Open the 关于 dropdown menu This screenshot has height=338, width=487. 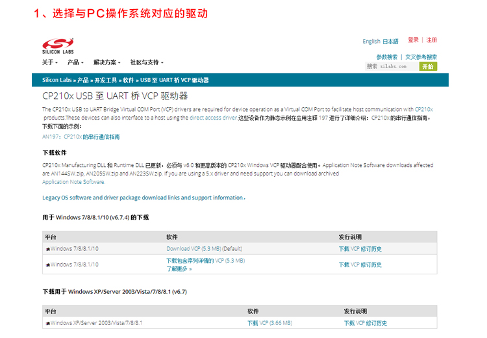click(50, 62)
